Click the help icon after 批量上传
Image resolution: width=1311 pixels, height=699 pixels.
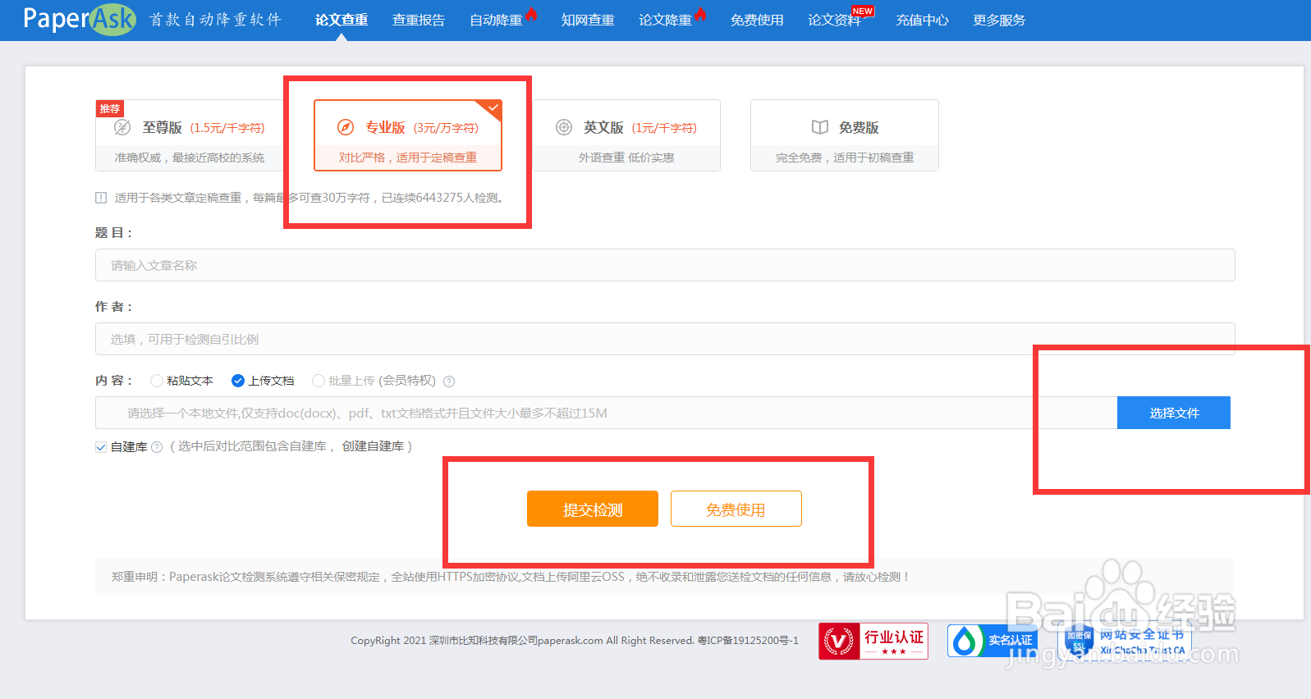click(x=449, y=381)
